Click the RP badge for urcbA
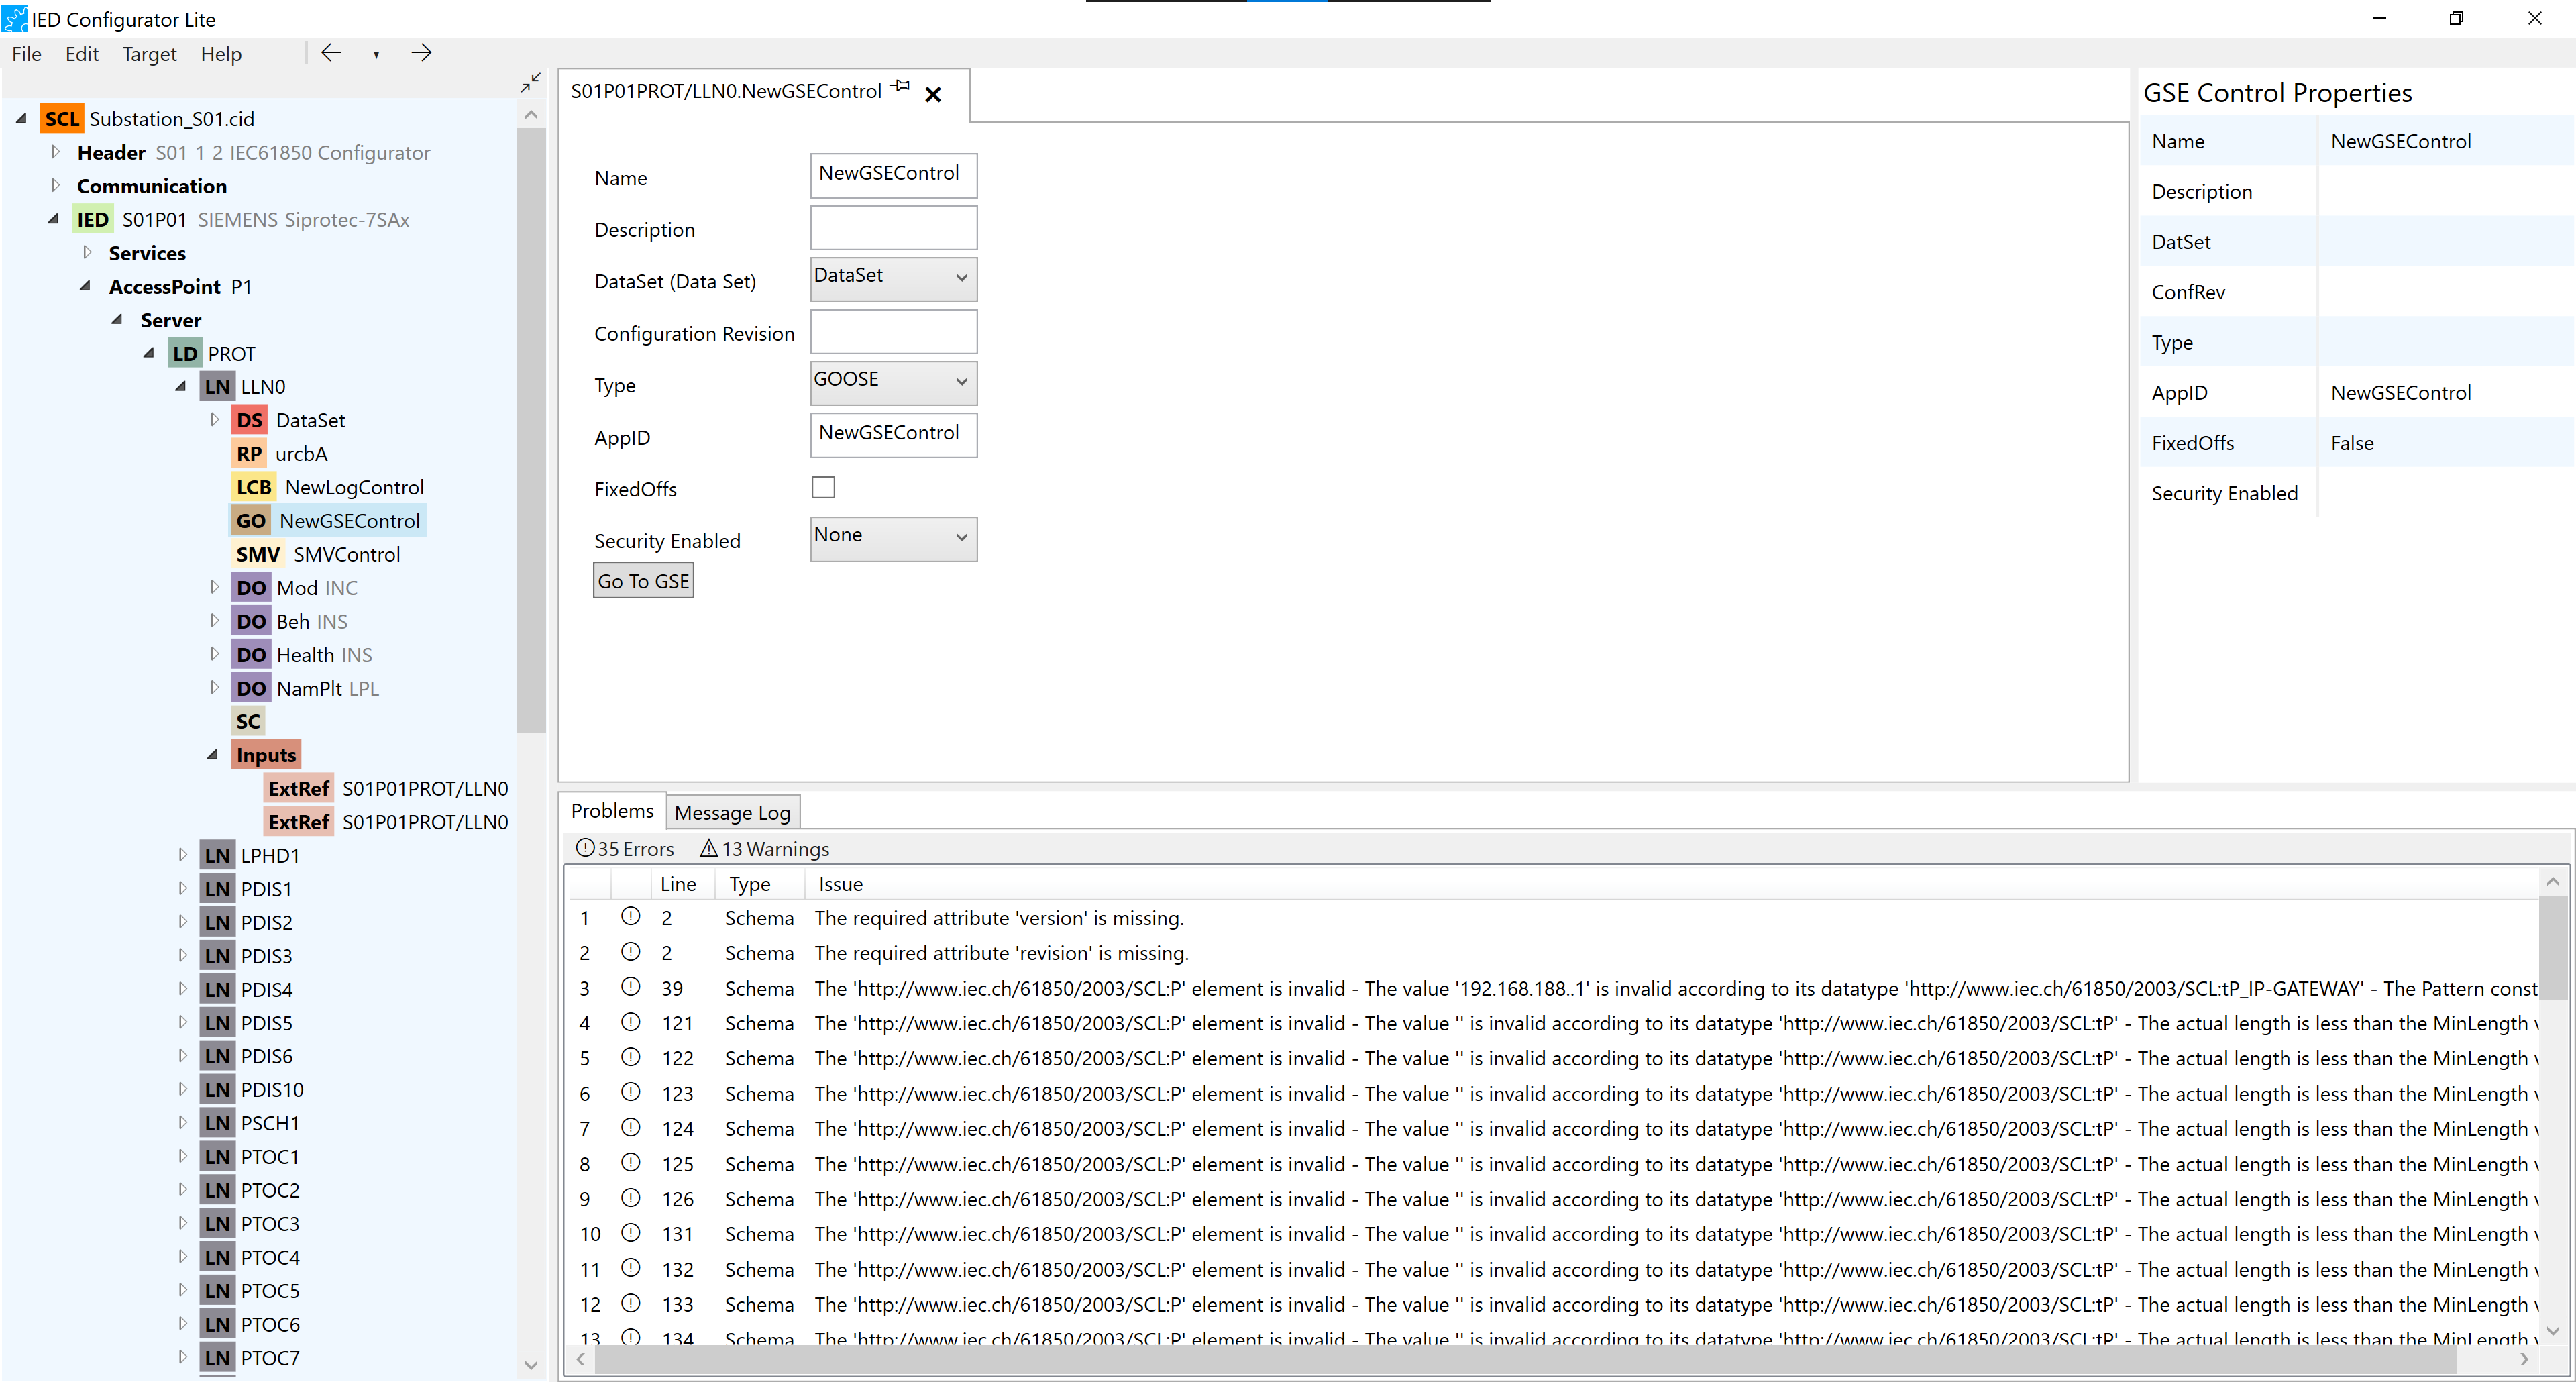Screen dimensions: 2576x1382 pos(249,454)
